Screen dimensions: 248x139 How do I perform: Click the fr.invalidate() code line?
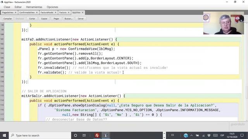pyautogui.click(x=103, y=68)
